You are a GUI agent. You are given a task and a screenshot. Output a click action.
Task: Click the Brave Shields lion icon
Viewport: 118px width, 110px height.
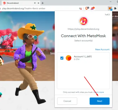coord(87,8)
